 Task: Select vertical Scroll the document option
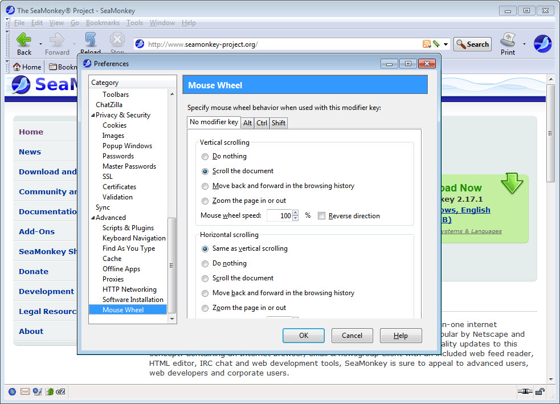(x=205, y=172)
